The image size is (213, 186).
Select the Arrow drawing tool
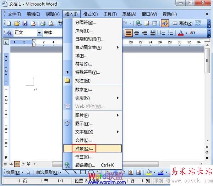click(x=75, y=172)
